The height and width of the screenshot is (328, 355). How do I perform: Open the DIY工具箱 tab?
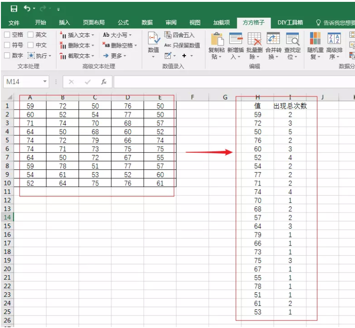tap(290, 22)
